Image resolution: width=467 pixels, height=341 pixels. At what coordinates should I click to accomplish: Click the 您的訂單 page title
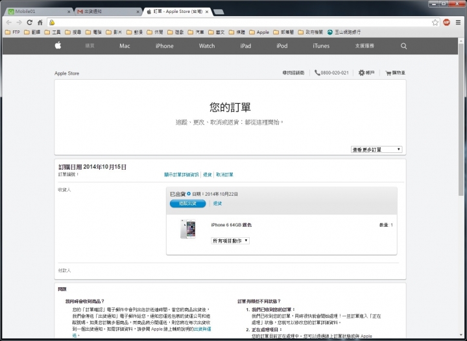[x=230, y=107]
